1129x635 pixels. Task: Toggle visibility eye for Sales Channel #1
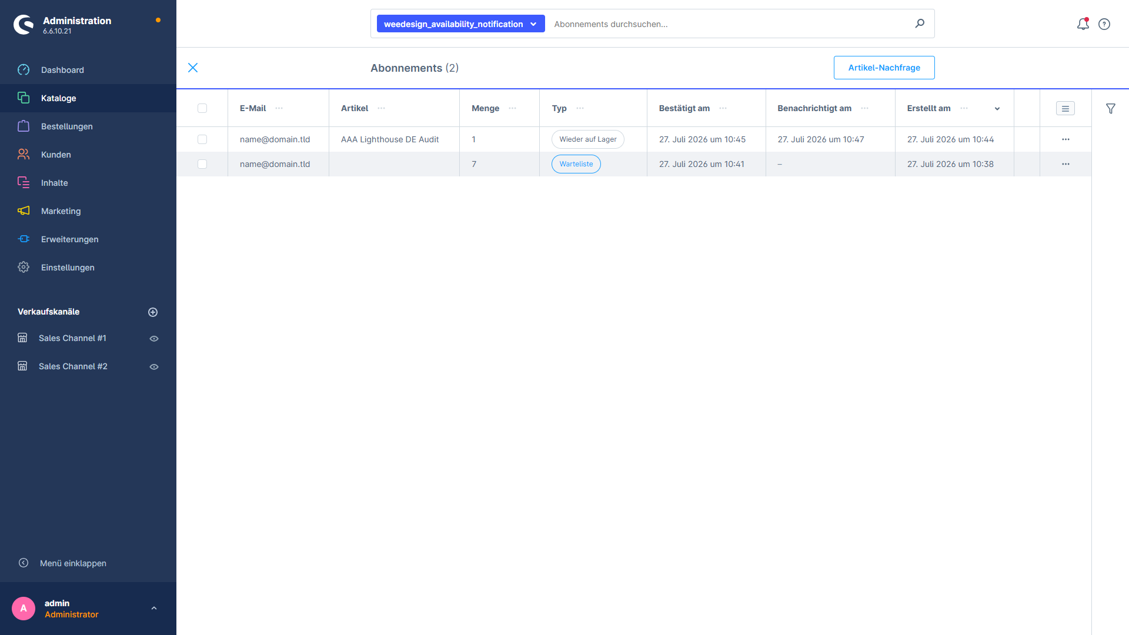[x=154, y=339]
